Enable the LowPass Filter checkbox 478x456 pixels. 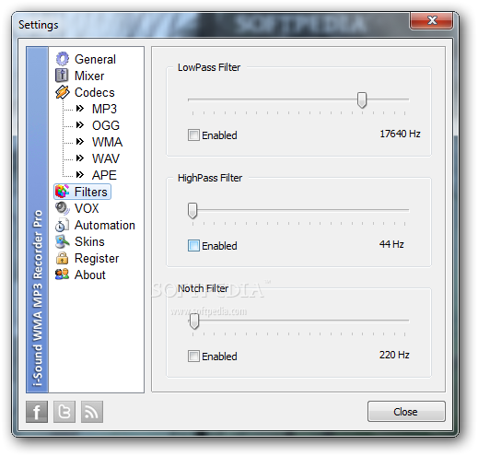pyautogui.click(x=193, y=135)
